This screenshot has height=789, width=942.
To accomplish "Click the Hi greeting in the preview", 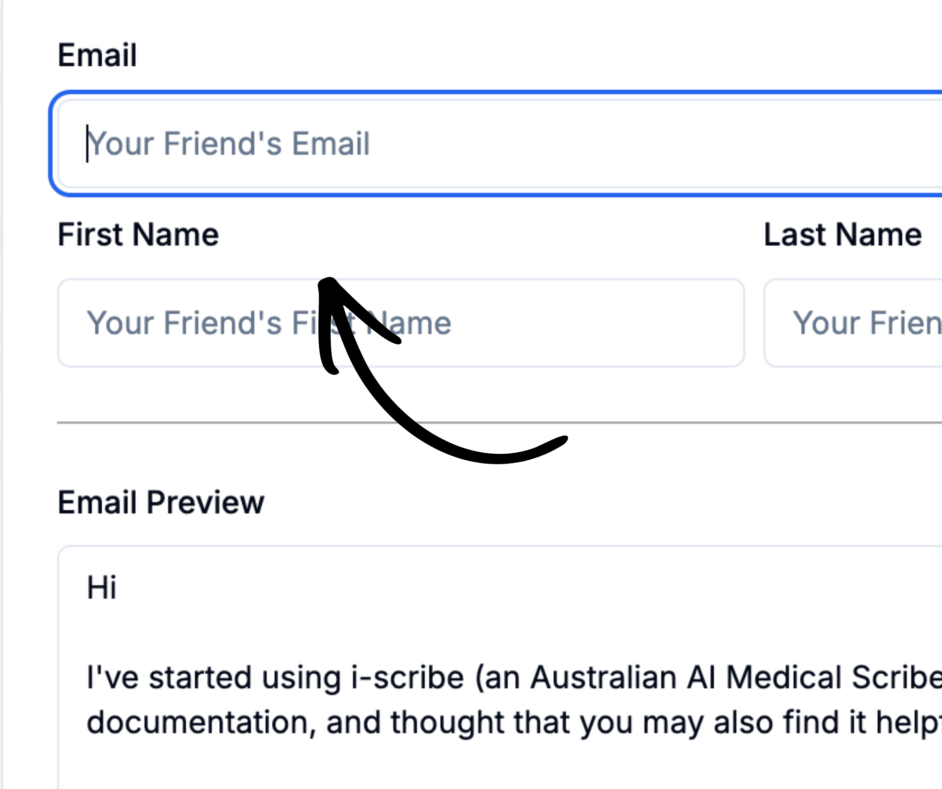I will click(x=101, y=587).
